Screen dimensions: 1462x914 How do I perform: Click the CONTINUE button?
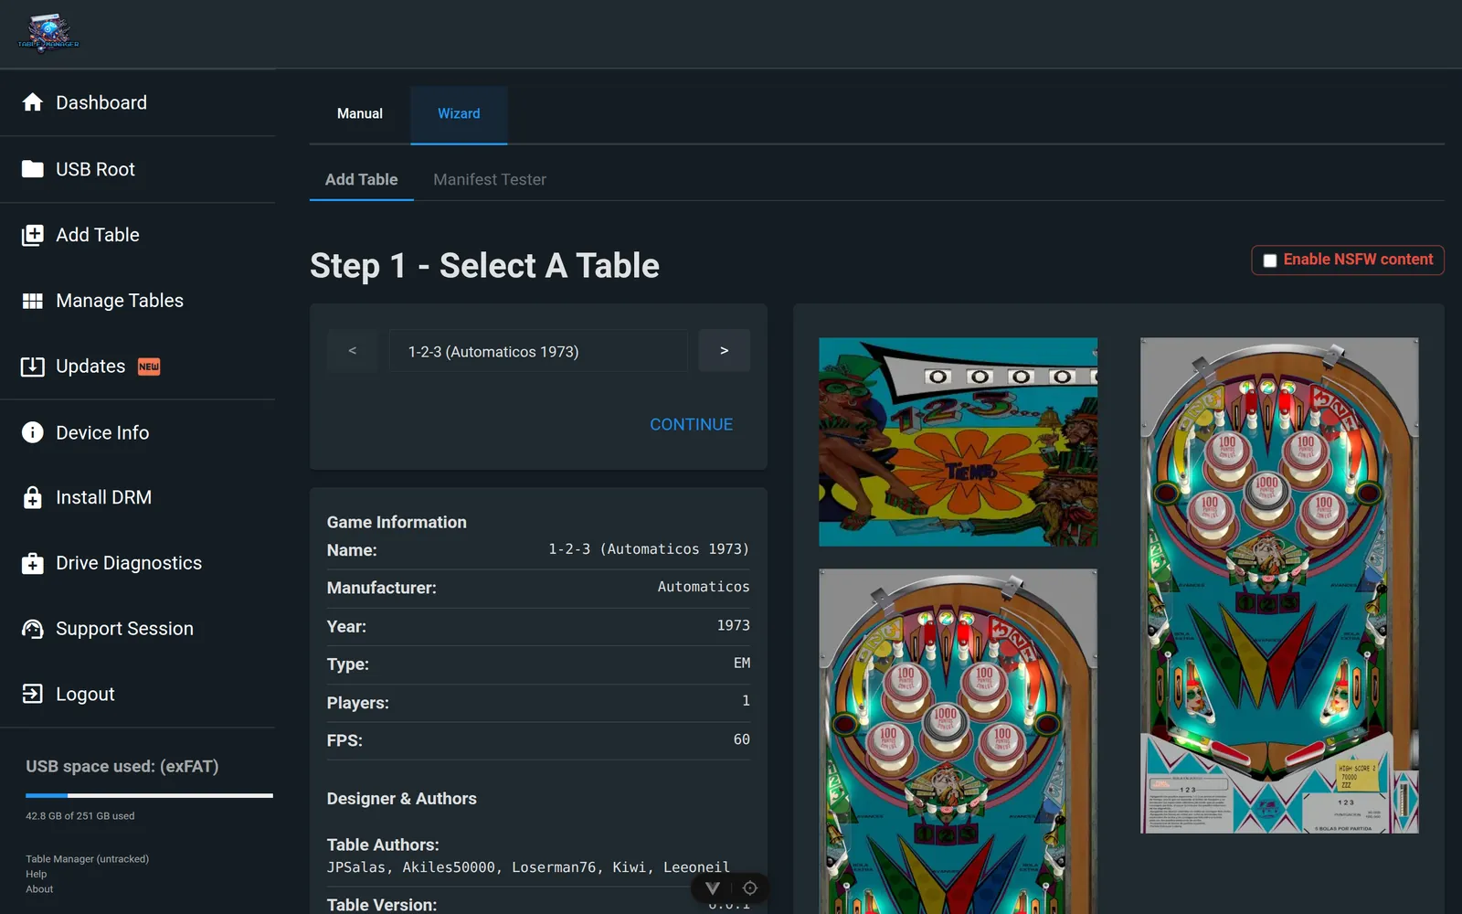[691, 424]
